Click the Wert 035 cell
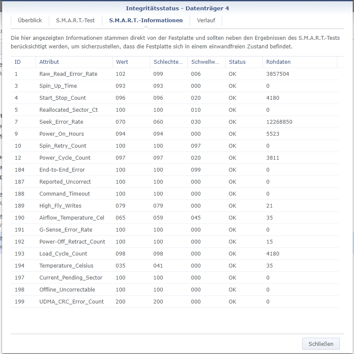The height and width of the screenshot is (354, 354). [120, 265]
